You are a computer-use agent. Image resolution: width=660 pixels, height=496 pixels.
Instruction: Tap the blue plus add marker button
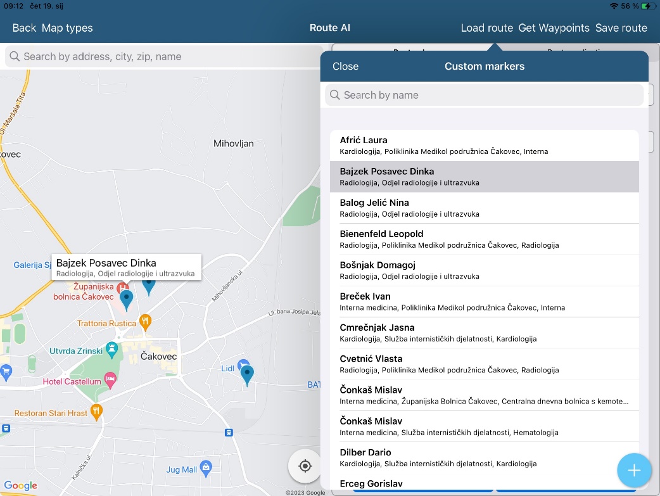click(634, 470)
